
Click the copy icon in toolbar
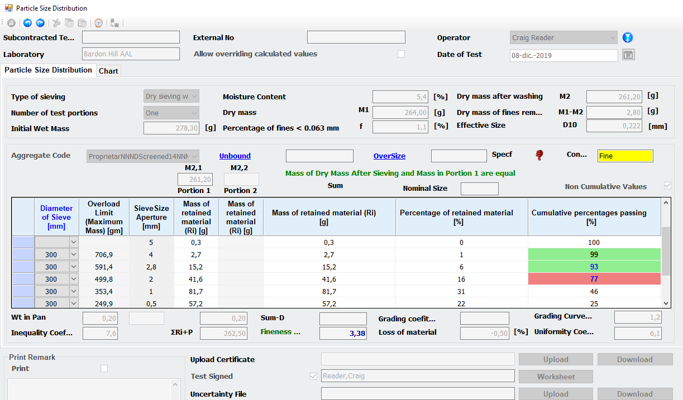tap(69, 23)
